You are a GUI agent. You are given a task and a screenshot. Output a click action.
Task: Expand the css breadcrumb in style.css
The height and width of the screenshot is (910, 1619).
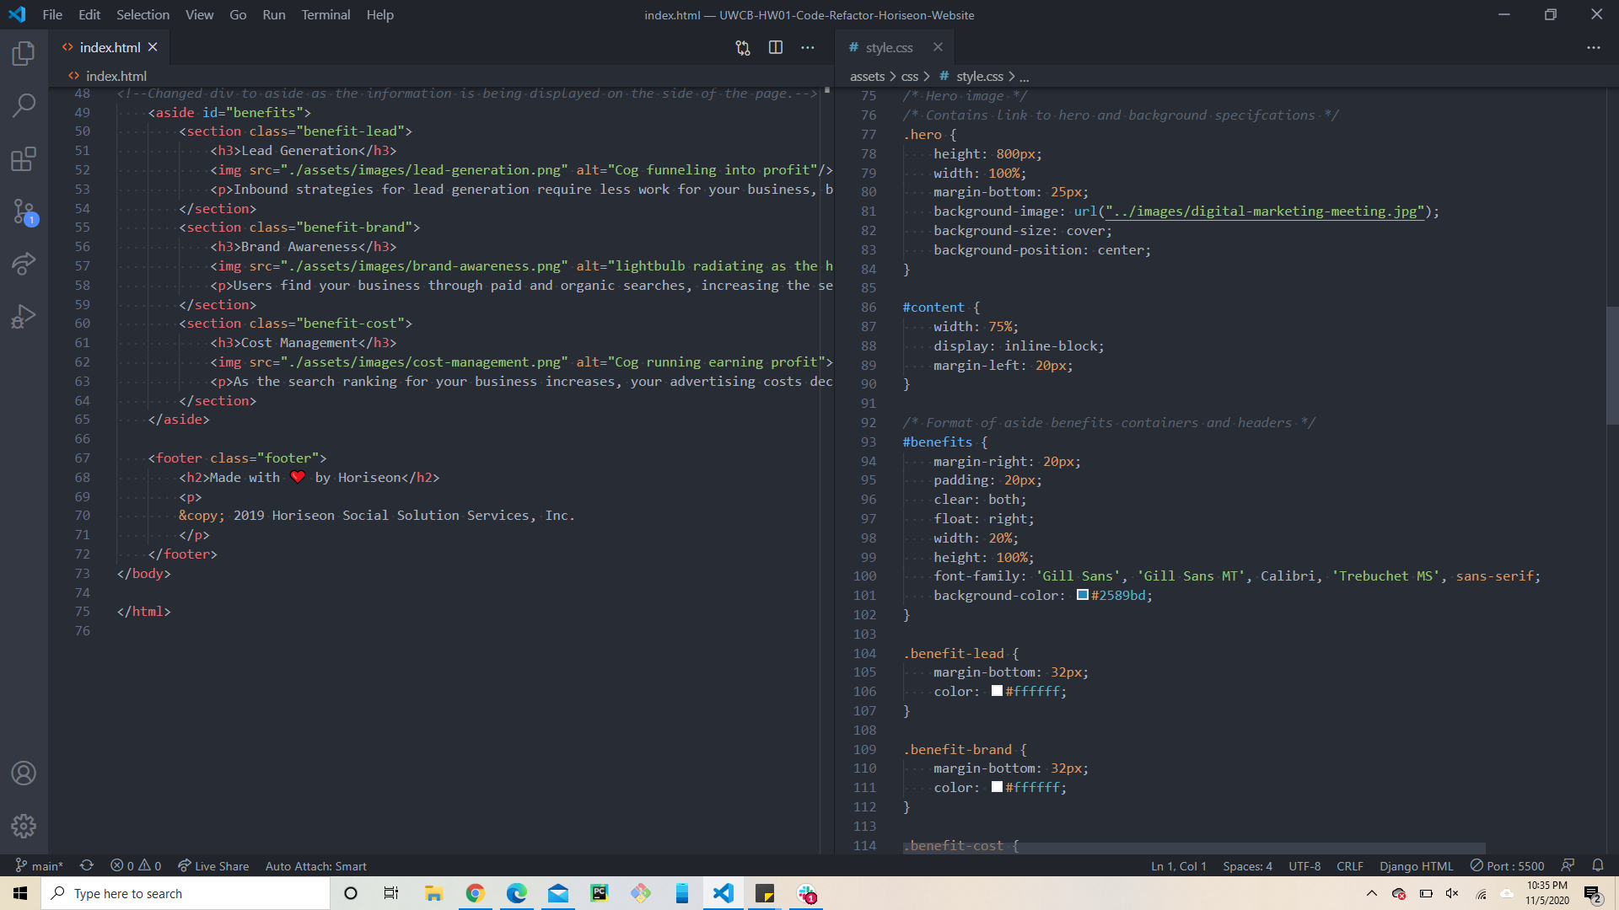point(911,76)
